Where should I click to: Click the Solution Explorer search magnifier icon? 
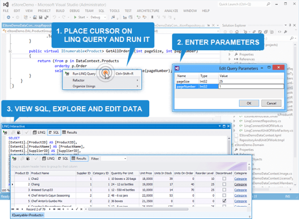(292, 38)
